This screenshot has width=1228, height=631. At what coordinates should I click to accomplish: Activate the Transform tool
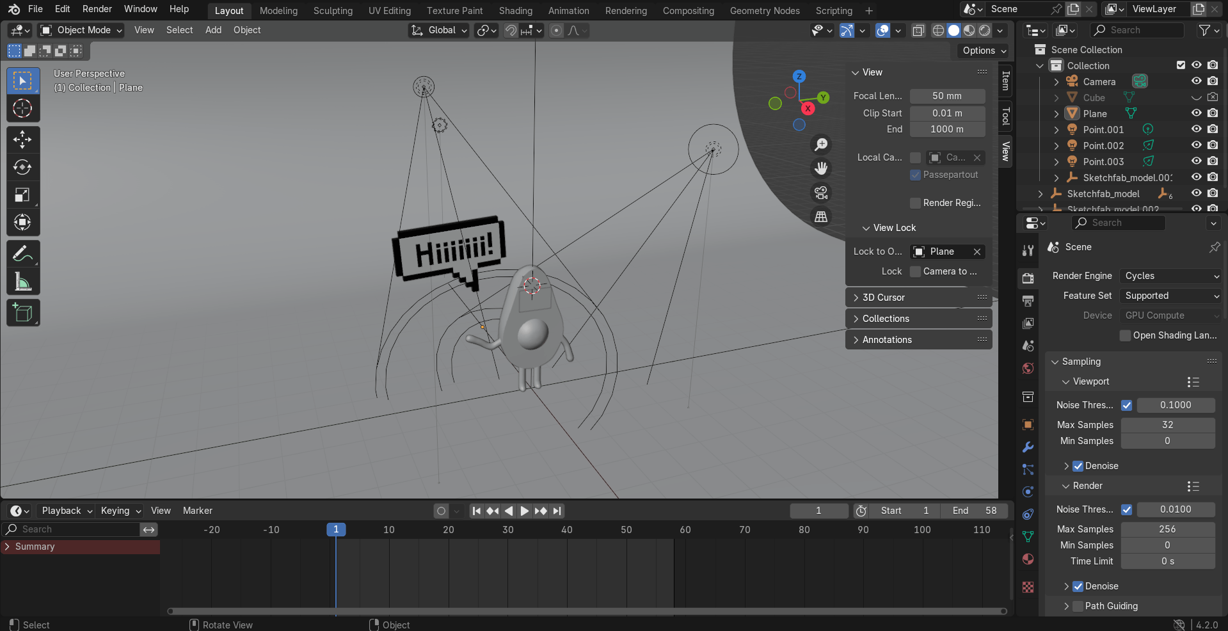[x=22, y=223]
